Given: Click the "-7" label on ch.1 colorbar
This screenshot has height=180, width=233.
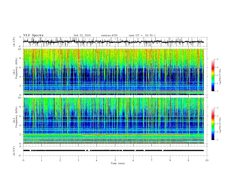Looking at the screenshot, I should click(x=217, y=91).
